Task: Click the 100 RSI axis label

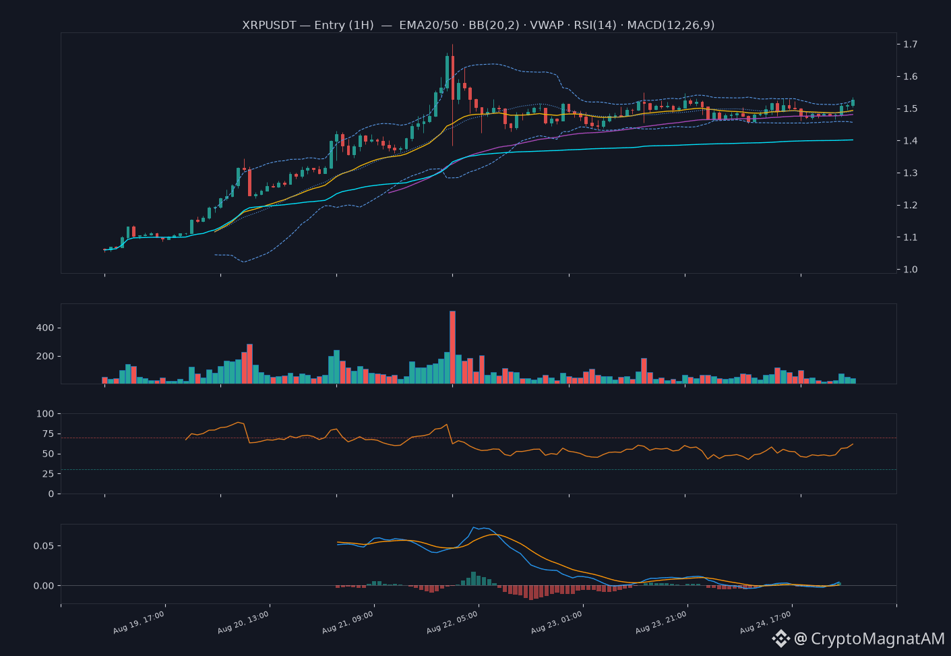Action: [x=45, y=414]
